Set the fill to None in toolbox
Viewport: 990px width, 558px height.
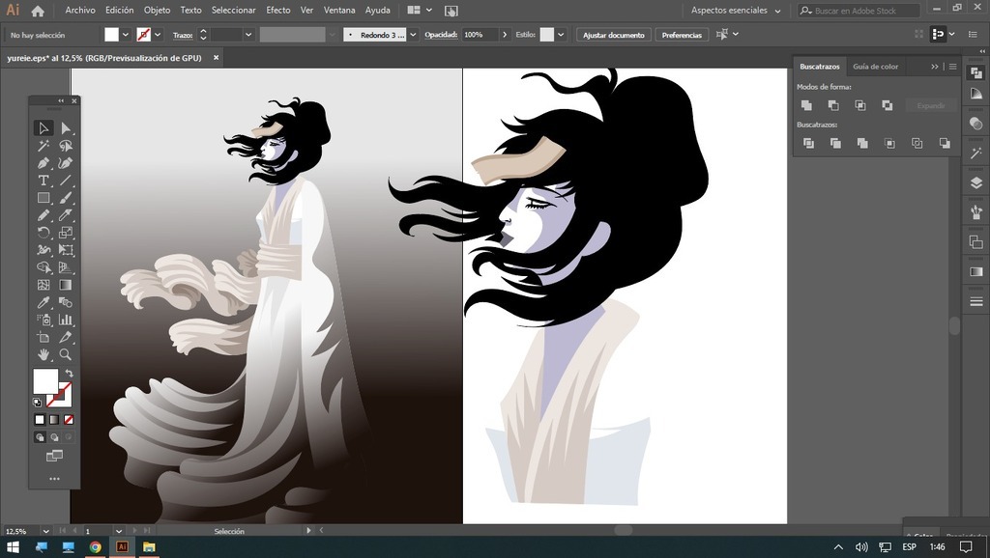coord(69,420)
